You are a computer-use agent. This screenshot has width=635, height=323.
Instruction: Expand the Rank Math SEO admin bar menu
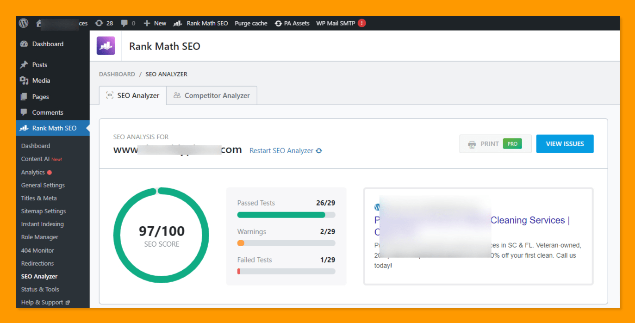pos(201,23)
